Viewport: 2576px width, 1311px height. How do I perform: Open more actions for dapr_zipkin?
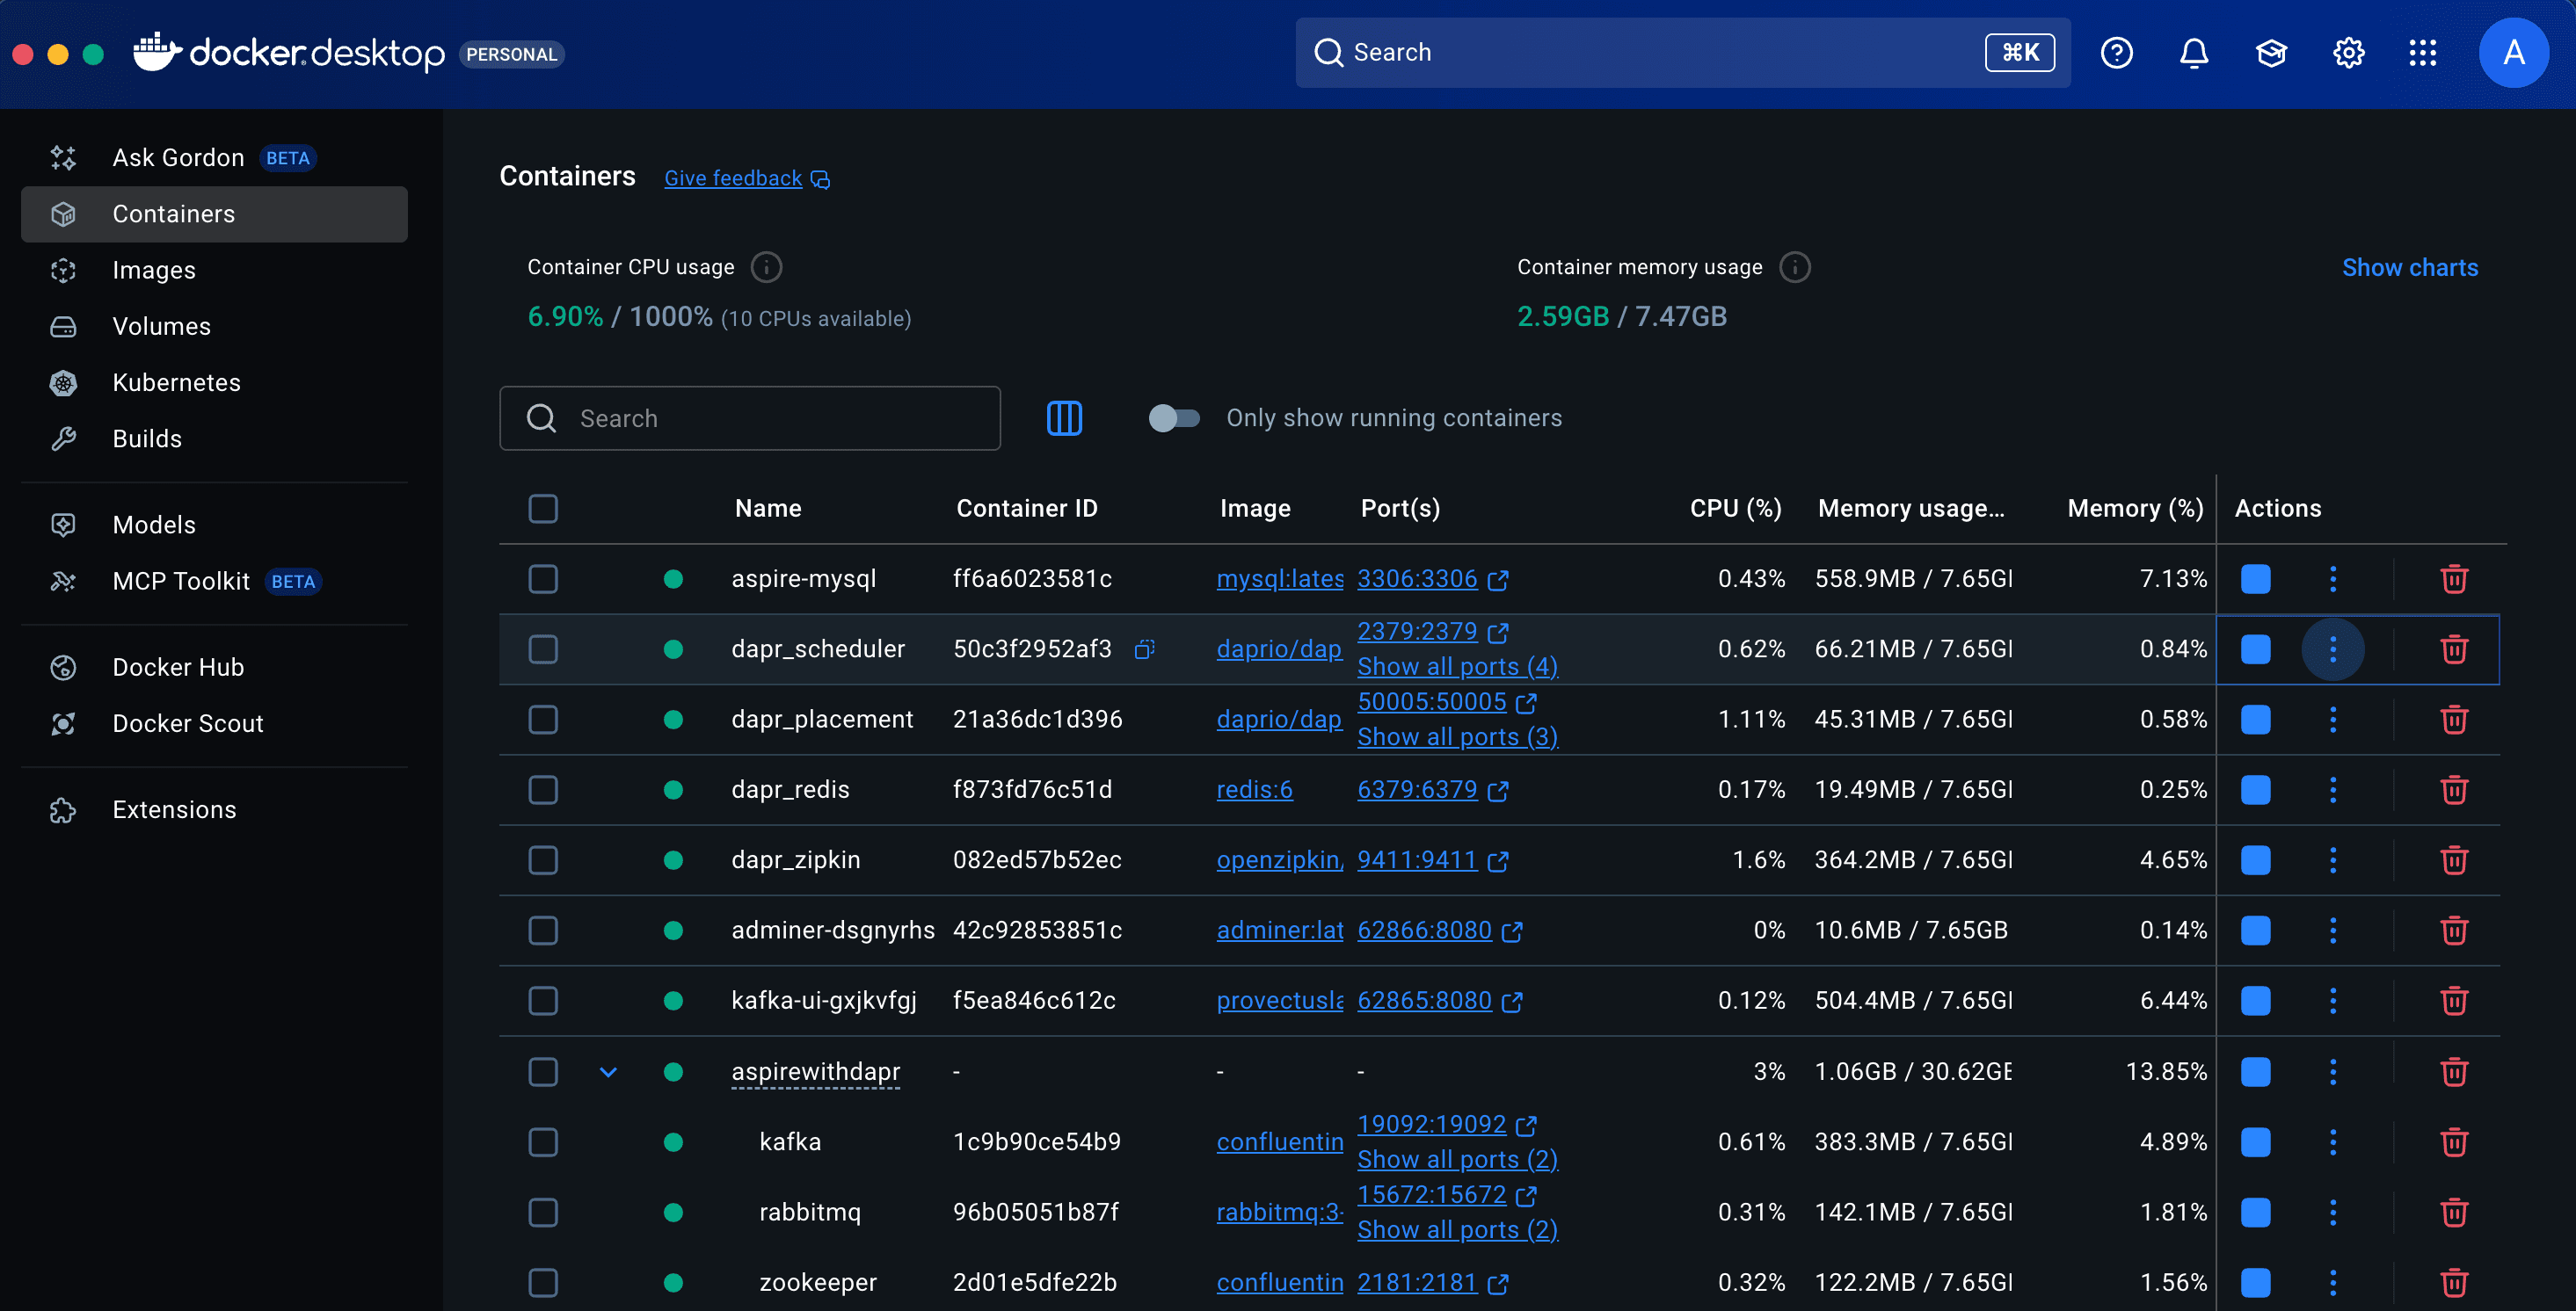2332,859
